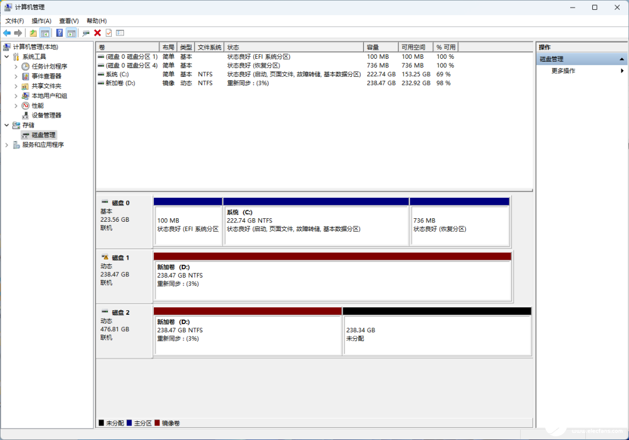Select the 设备管理器 node in sidebar
This screenshot has width=629, height=440.
[46, 115]
